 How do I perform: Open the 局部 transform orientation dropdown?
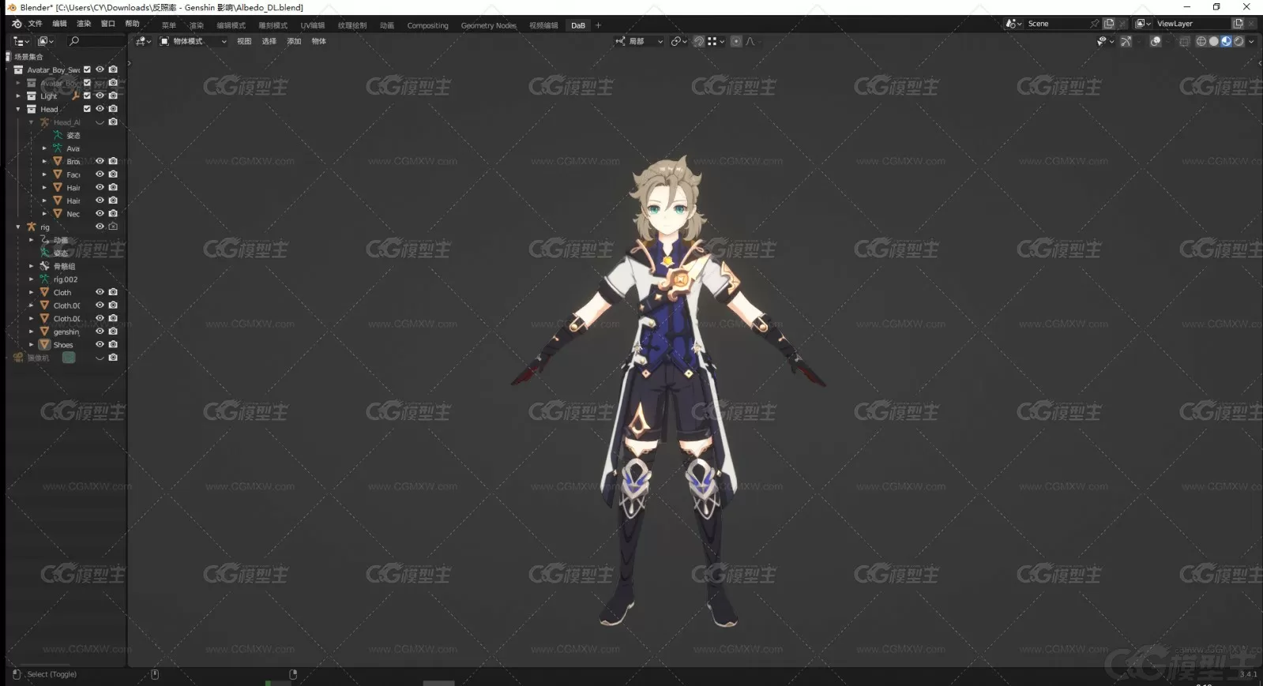[x=639, y=41]
